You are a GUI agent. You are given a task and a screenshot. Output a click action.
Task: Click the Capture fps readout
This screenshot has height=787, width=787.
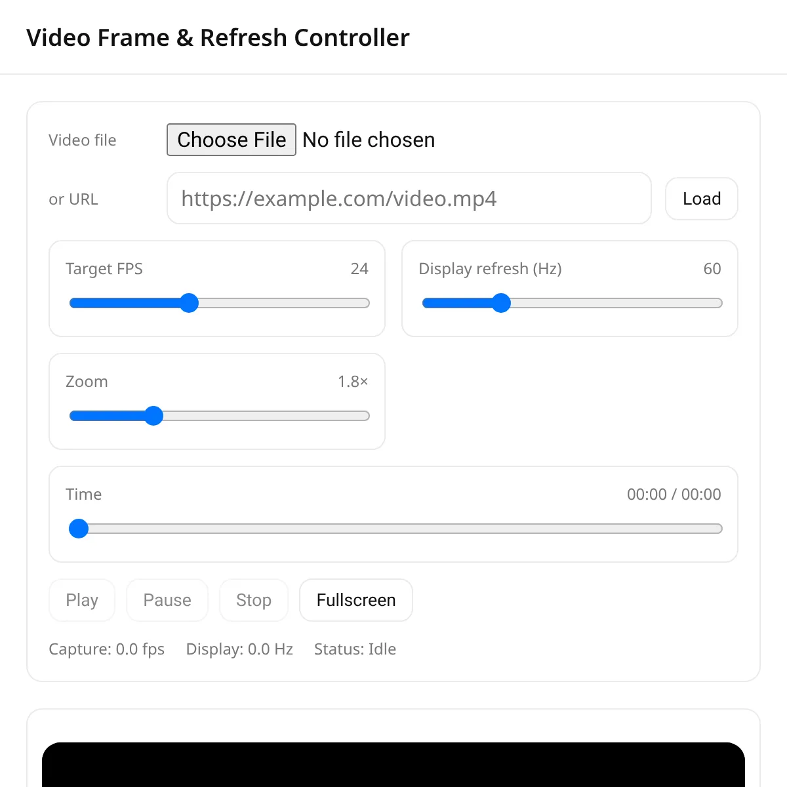pyautogui.click(x=107, y=649)
